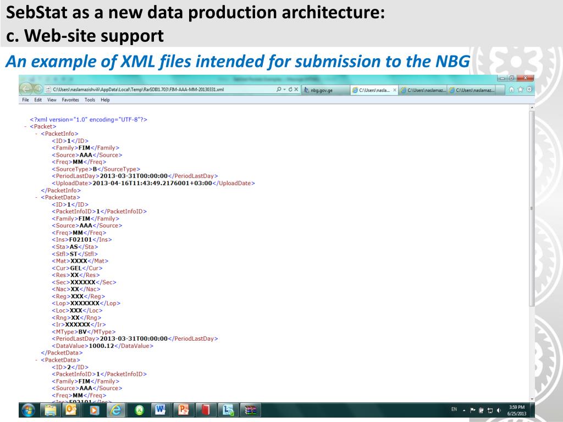Viewport: 563px width, 422px height.
Task: Click the ID 2 line
Action: coord(70,367)
